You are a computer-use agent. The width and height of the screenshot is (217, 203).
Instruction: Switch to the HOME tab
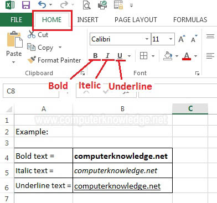point(52,20)
